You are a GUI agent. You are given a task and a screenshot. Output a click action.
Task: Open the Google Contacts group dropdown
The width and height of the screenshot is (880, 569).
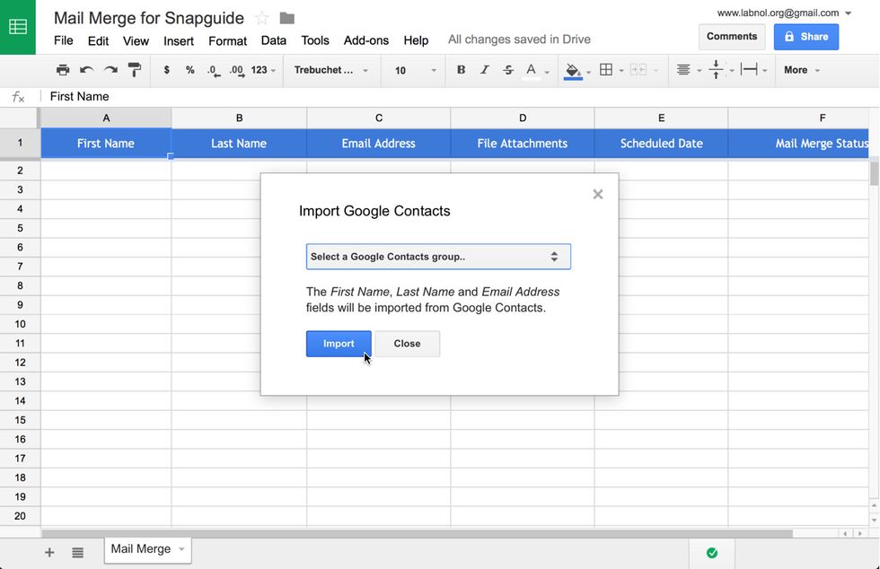coord(438,257)
